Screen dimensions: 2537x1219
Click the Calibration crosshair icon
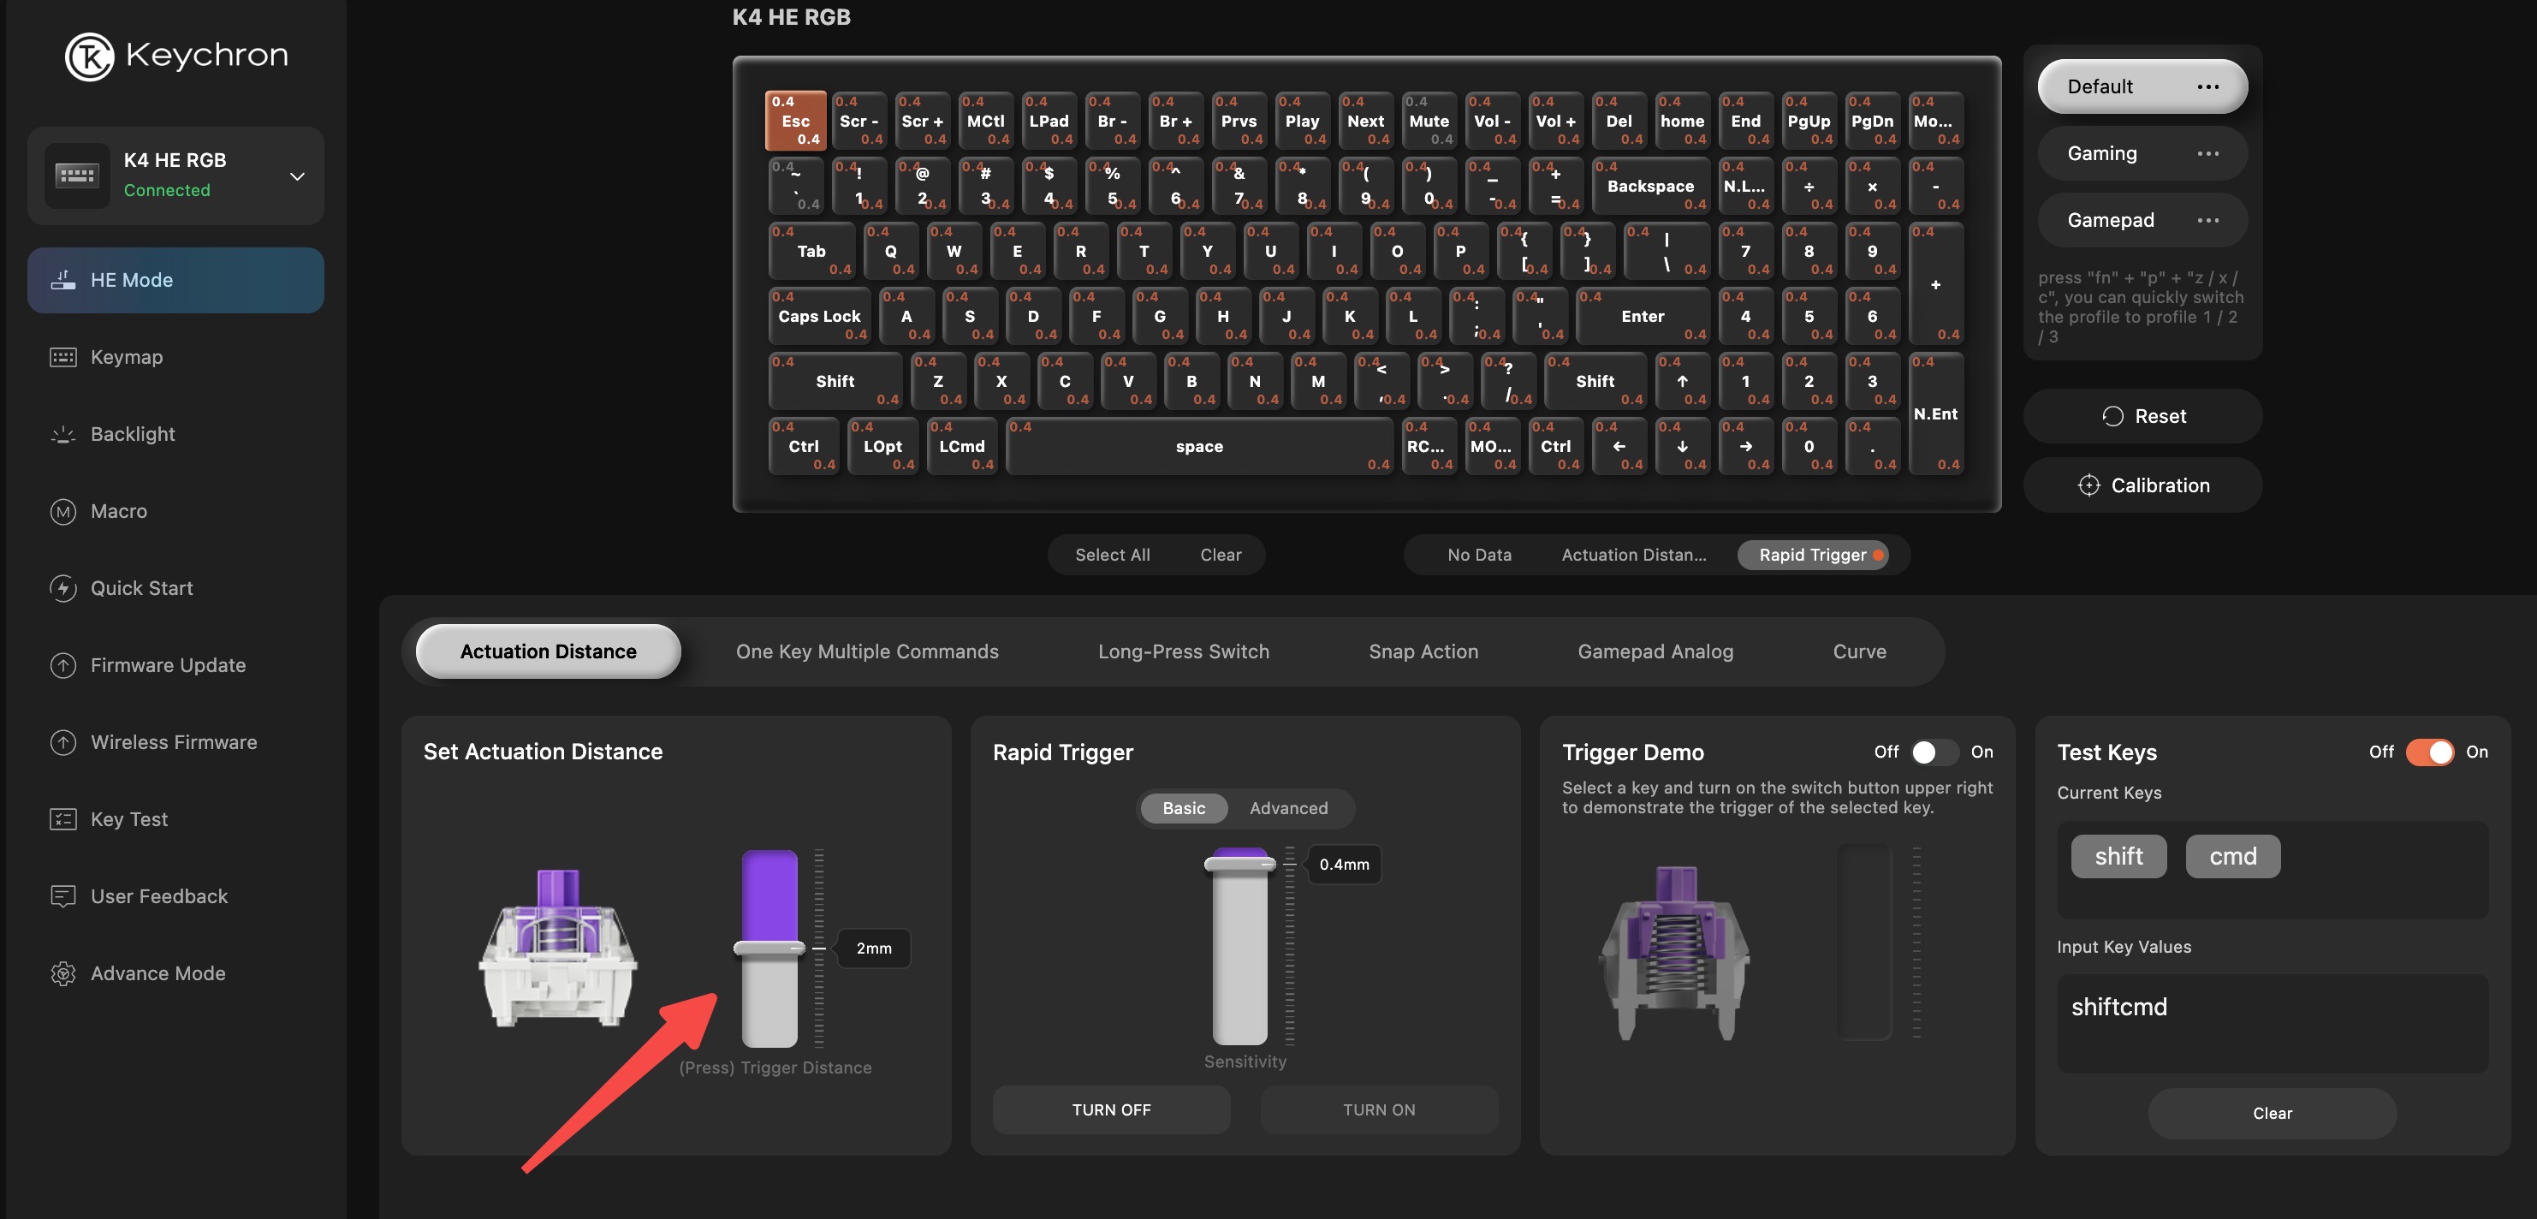(x=2088, y=485)
